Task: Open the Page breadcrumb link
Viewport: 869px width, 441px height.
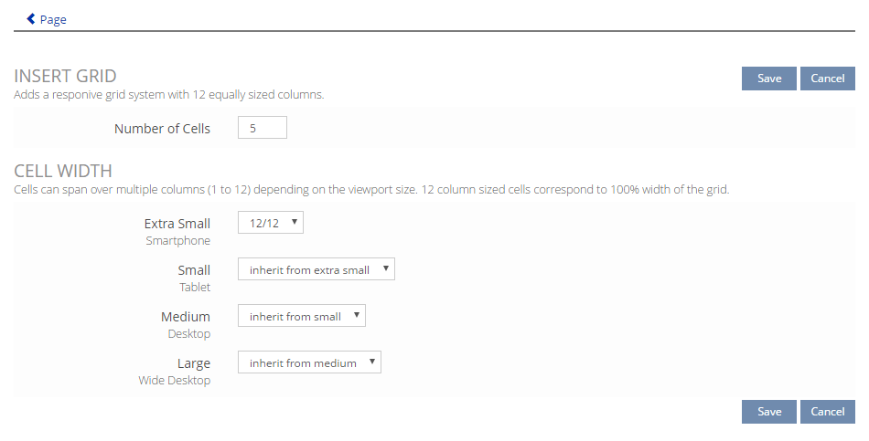Action: (x=53, y=19)
